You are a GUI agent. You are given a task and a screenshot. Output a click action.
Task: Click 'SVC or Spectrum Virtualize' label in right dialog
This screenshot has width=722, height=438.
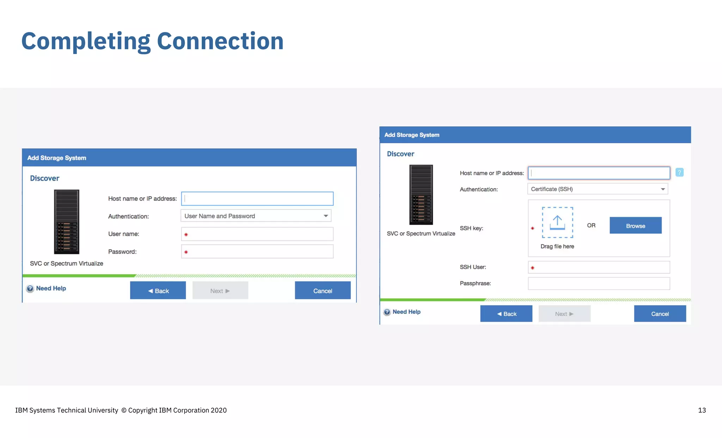tap(421, 234)
